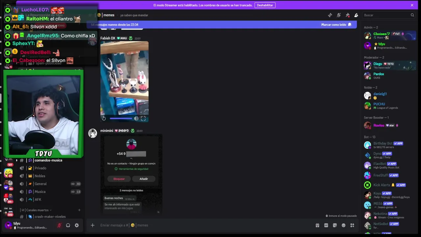Image resolution: width=421 pixels, height=237 pixels.
Task: Click tdyu user panel avatar
Action: tap(8, 225)
